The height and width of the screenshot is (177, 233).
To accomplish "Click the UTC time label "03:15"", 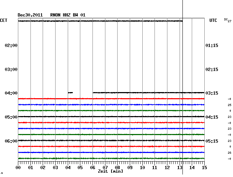I will (212, 93).
